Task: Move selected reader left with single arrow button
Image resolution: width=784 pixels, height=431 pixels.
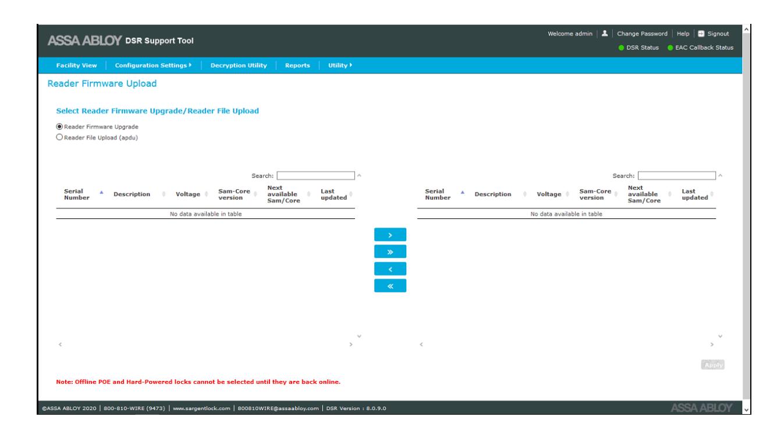Action: pos(390,269)
